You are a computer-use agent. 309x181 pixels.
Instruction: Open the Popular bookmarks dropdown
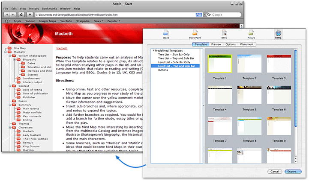click(x=114, y=21)
